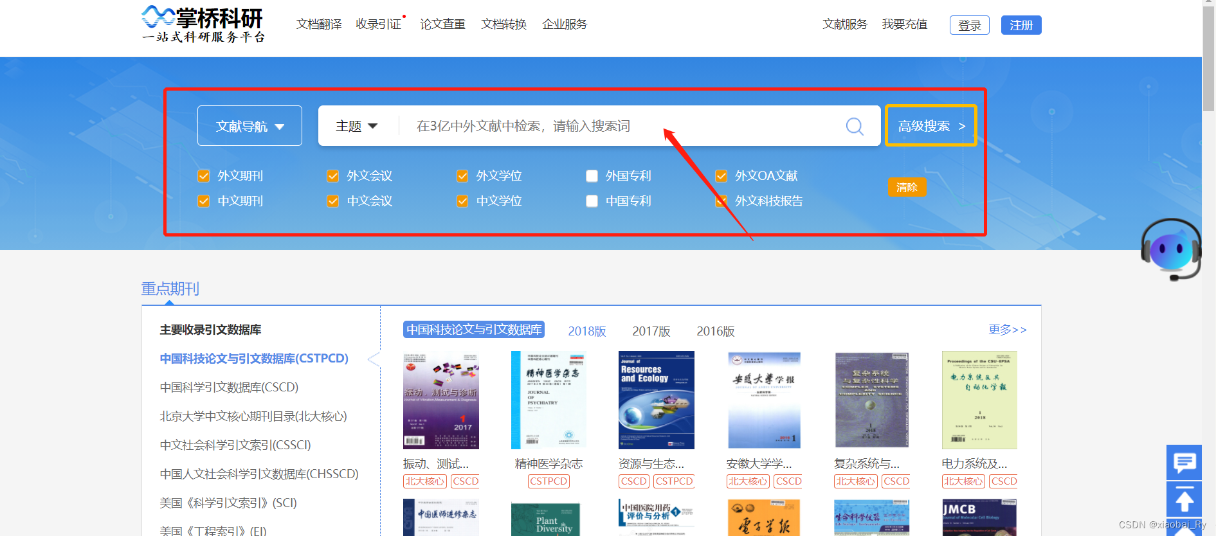Toggle 外文期刊 checkbox
Image resolution: width=1216 pixels, height=536 pixels.
click(204, 176)
